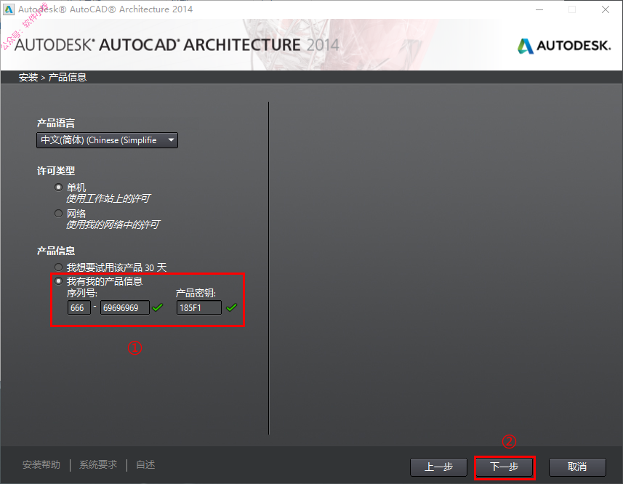Close the installer window
623x484 pixels.
click(605, 9)
